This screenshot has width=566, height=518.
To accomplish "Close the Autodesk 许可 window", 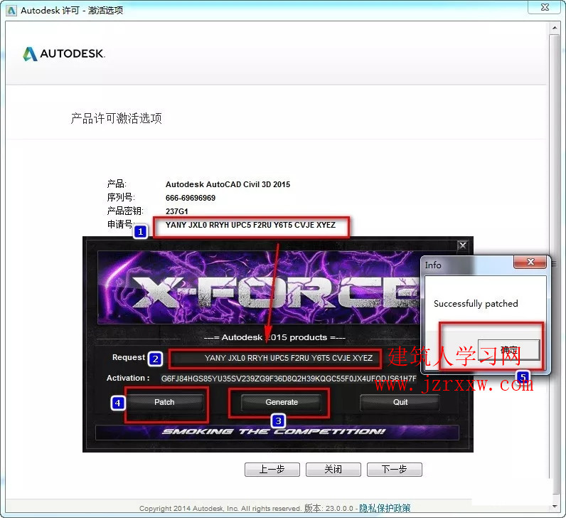I will [545, 7].
